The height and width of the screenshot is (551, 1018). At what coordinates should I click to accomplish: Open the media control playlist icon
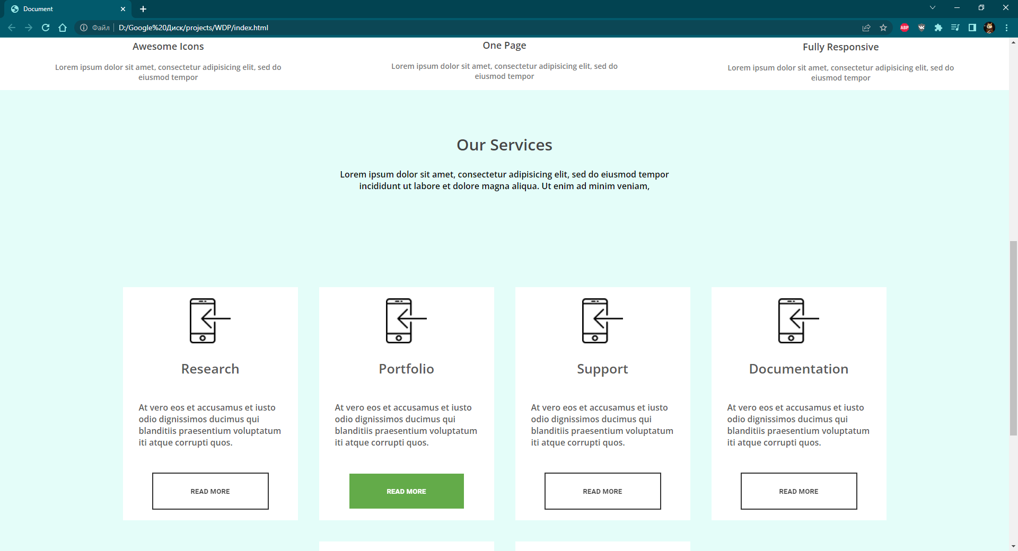pos(955,28)
